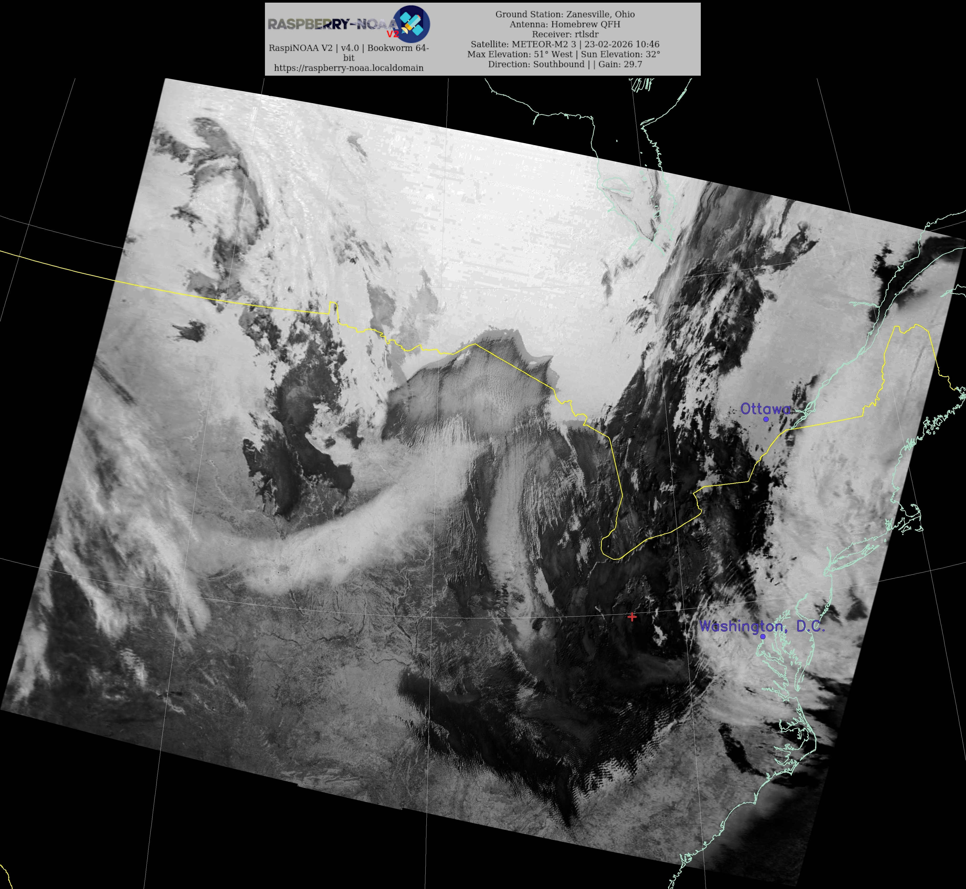The height and width of the screenshot is (889, 966).
Task: Click the Max Elevation: 51° West text
Action: pos(520,54)
